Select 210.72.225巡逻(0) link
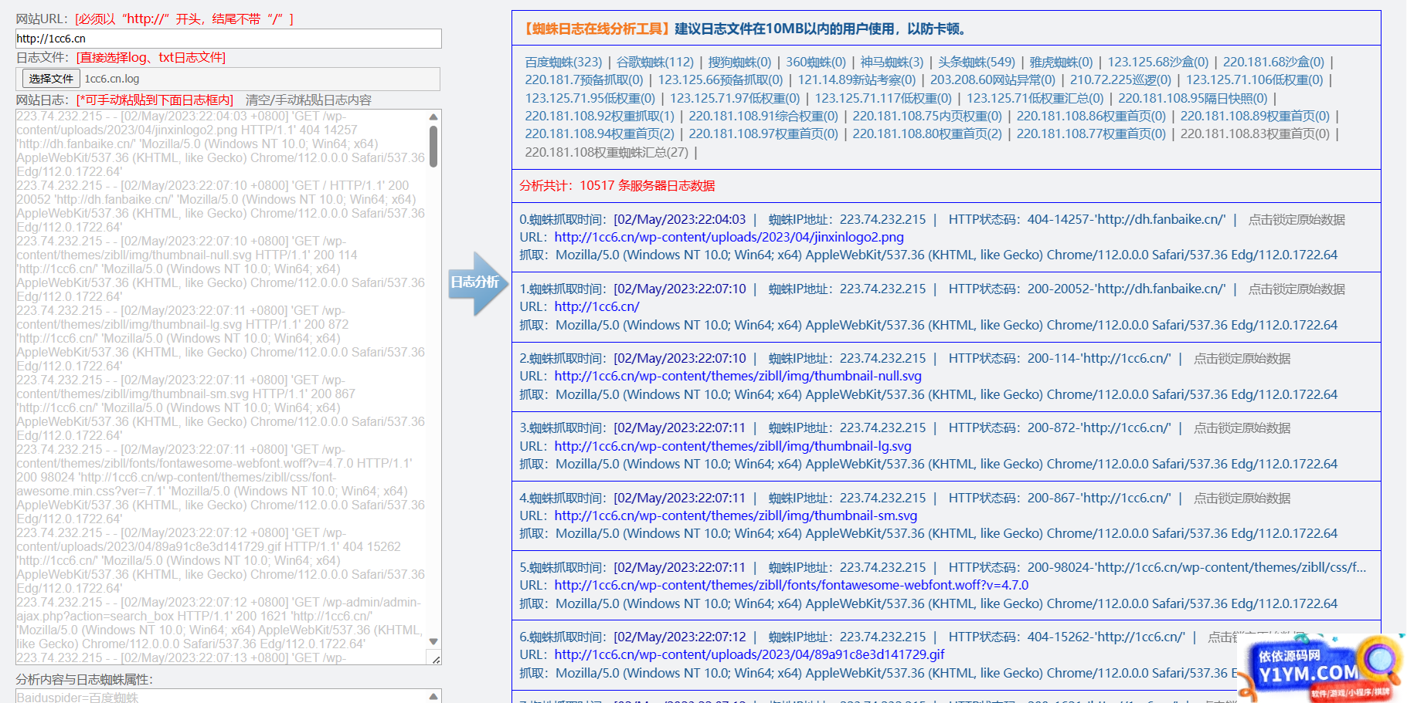The height and width of the screenshot is (703, 1407). (x=1120, y=79)
